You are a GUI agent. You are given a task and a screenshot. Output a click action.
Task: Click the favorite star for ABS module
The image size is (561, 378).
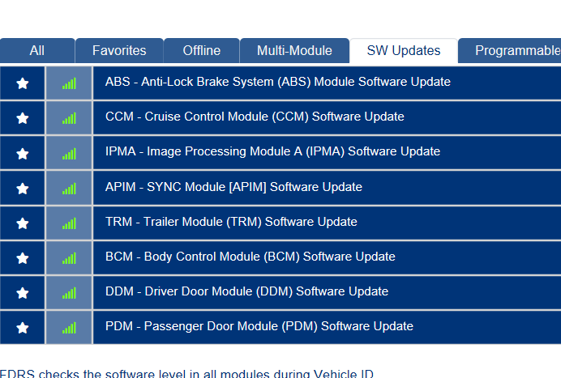coord(23,83)
